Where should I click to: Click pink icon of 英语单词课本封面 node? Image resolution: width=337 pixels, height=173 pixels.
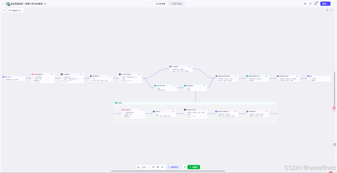pos(33,74)
